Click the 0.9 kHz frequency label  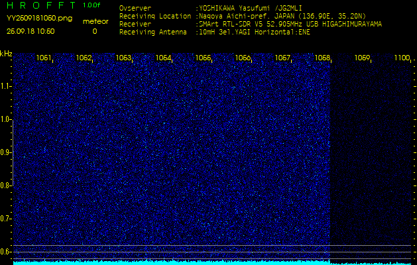(6, 152)
